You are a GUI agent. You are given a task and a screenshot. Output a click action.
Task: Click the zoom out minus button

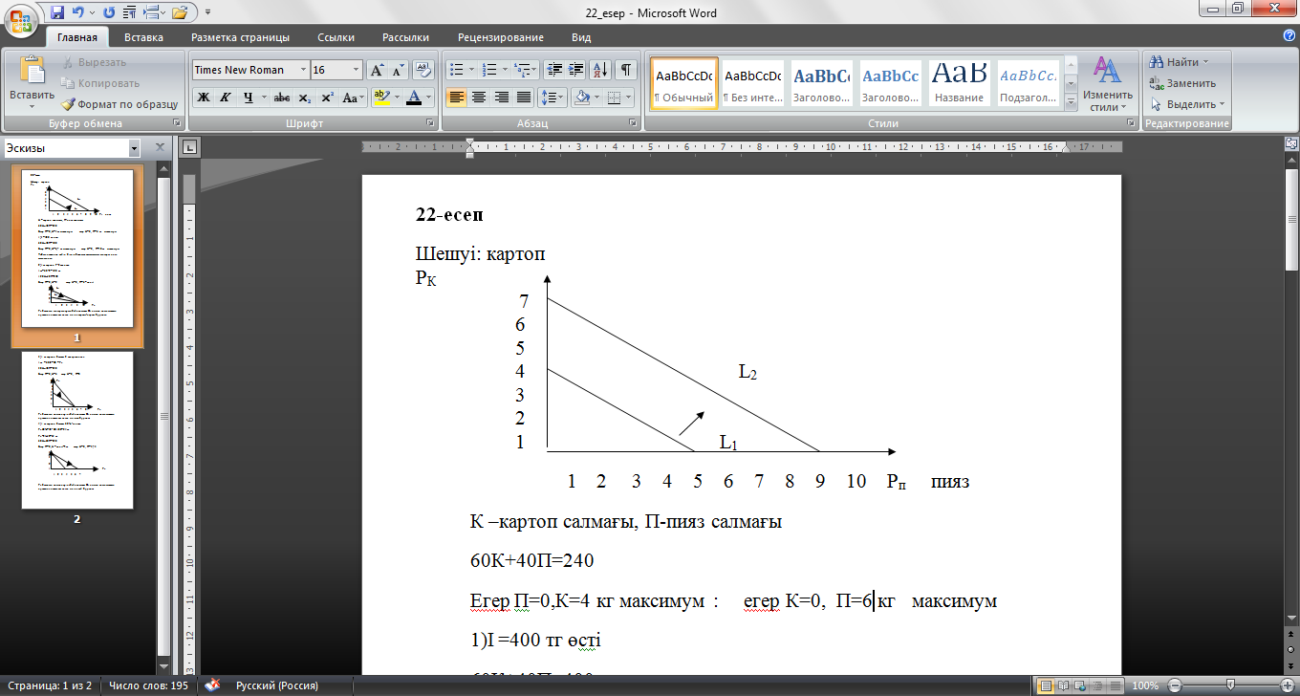(x=1174, y=685)
